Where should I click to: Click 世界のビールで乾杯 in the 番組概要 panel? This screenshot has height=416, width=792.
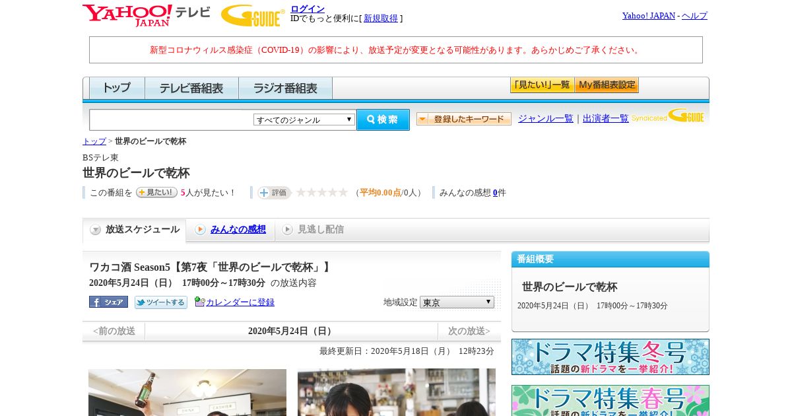point(570,287)
